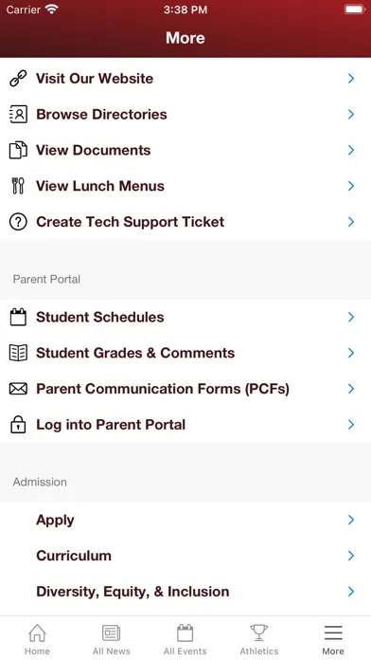371x660 pixels.
Task: Expand the Curriculum row chevron
Action: coord(351,556)
